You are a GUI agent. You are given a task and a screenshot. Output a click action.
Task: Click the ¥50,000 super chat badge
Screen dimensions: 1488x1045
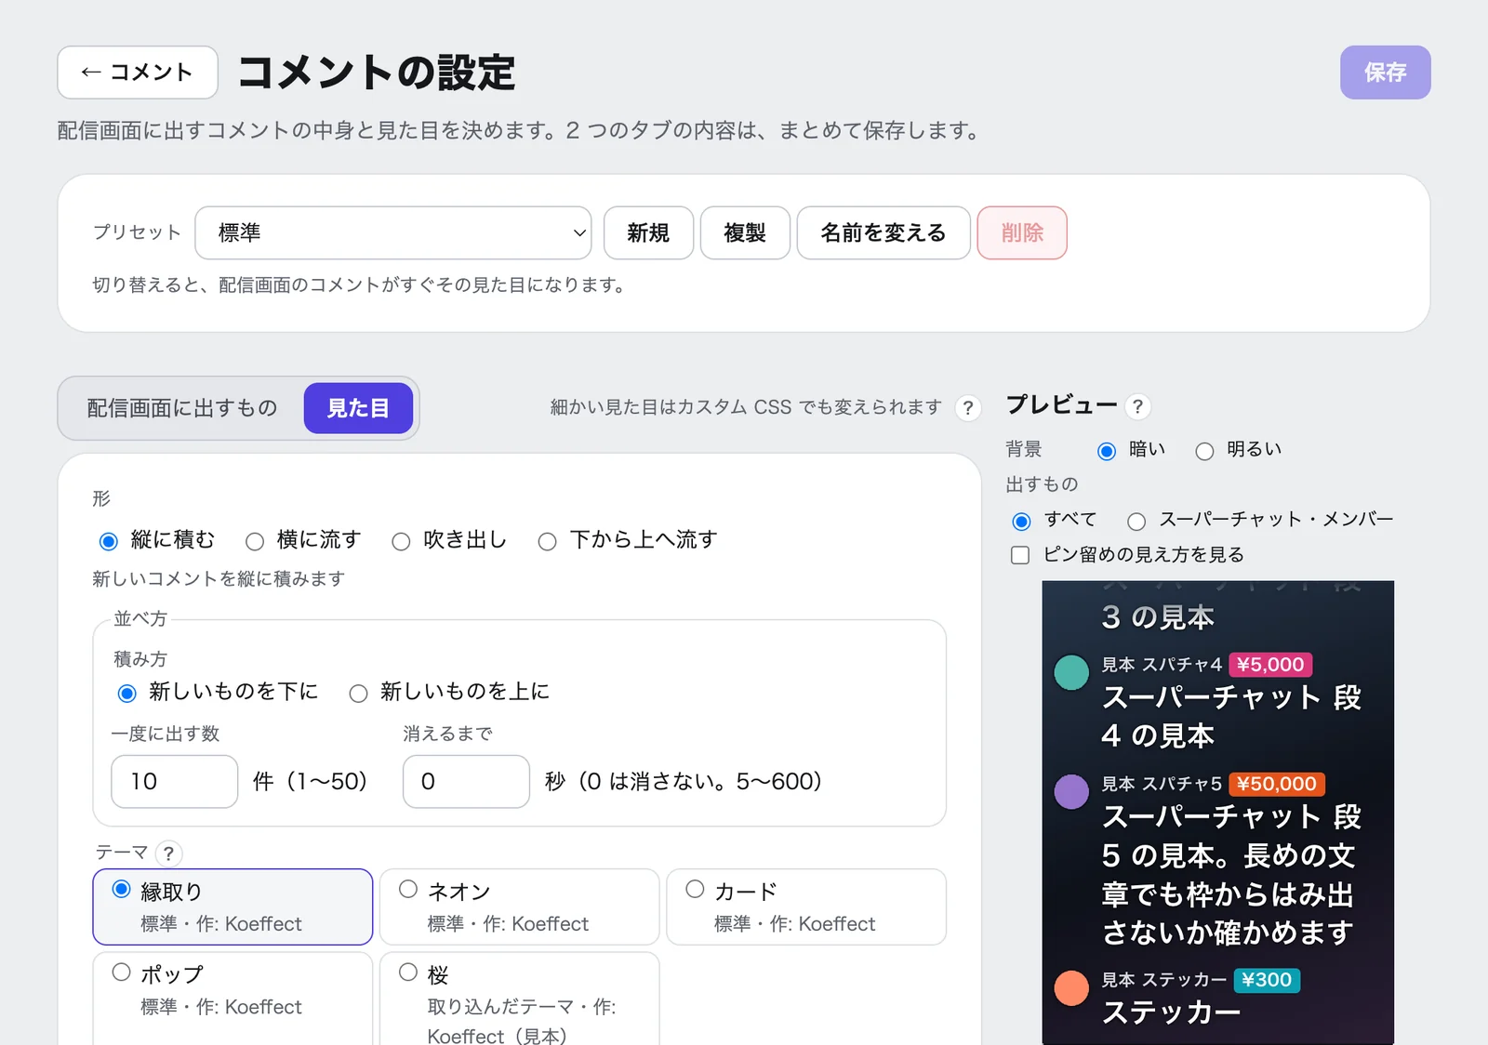(1277, 784)
